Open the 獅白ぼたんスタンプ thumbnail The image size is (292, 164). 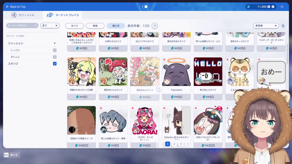click(113, 72)
